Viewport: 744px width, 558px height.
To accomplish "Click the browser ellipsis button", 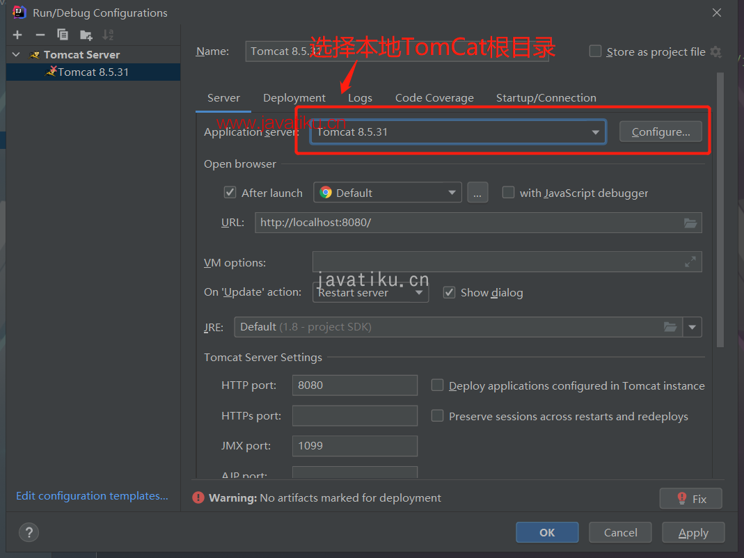I will (x=477, y=193).
